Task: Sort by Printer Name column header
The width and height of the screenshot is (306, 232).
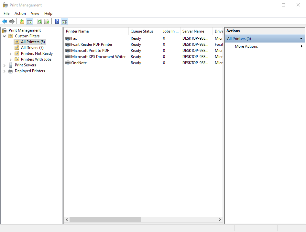Action: pyautogui.click(x=96, y=31)
